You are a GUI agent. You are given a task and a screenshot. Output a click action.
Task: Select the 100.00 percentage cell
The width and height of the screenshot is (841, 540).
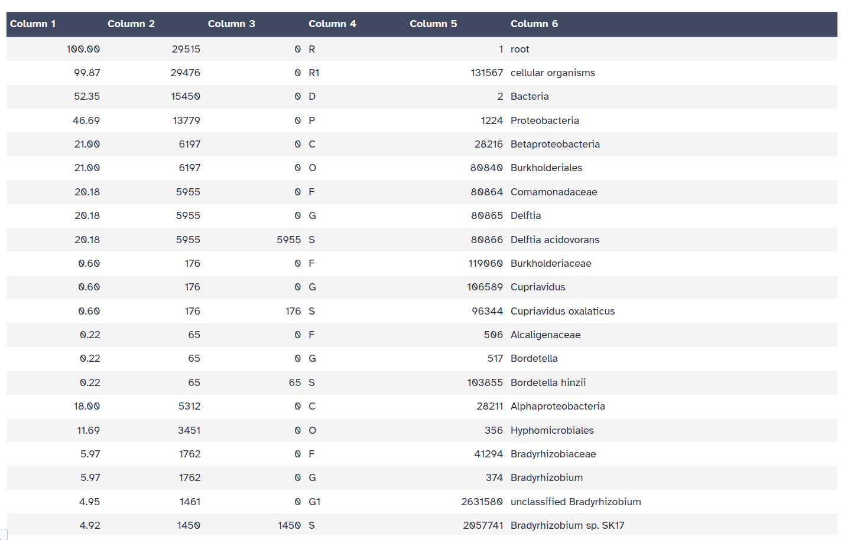[x=83, y=49]
